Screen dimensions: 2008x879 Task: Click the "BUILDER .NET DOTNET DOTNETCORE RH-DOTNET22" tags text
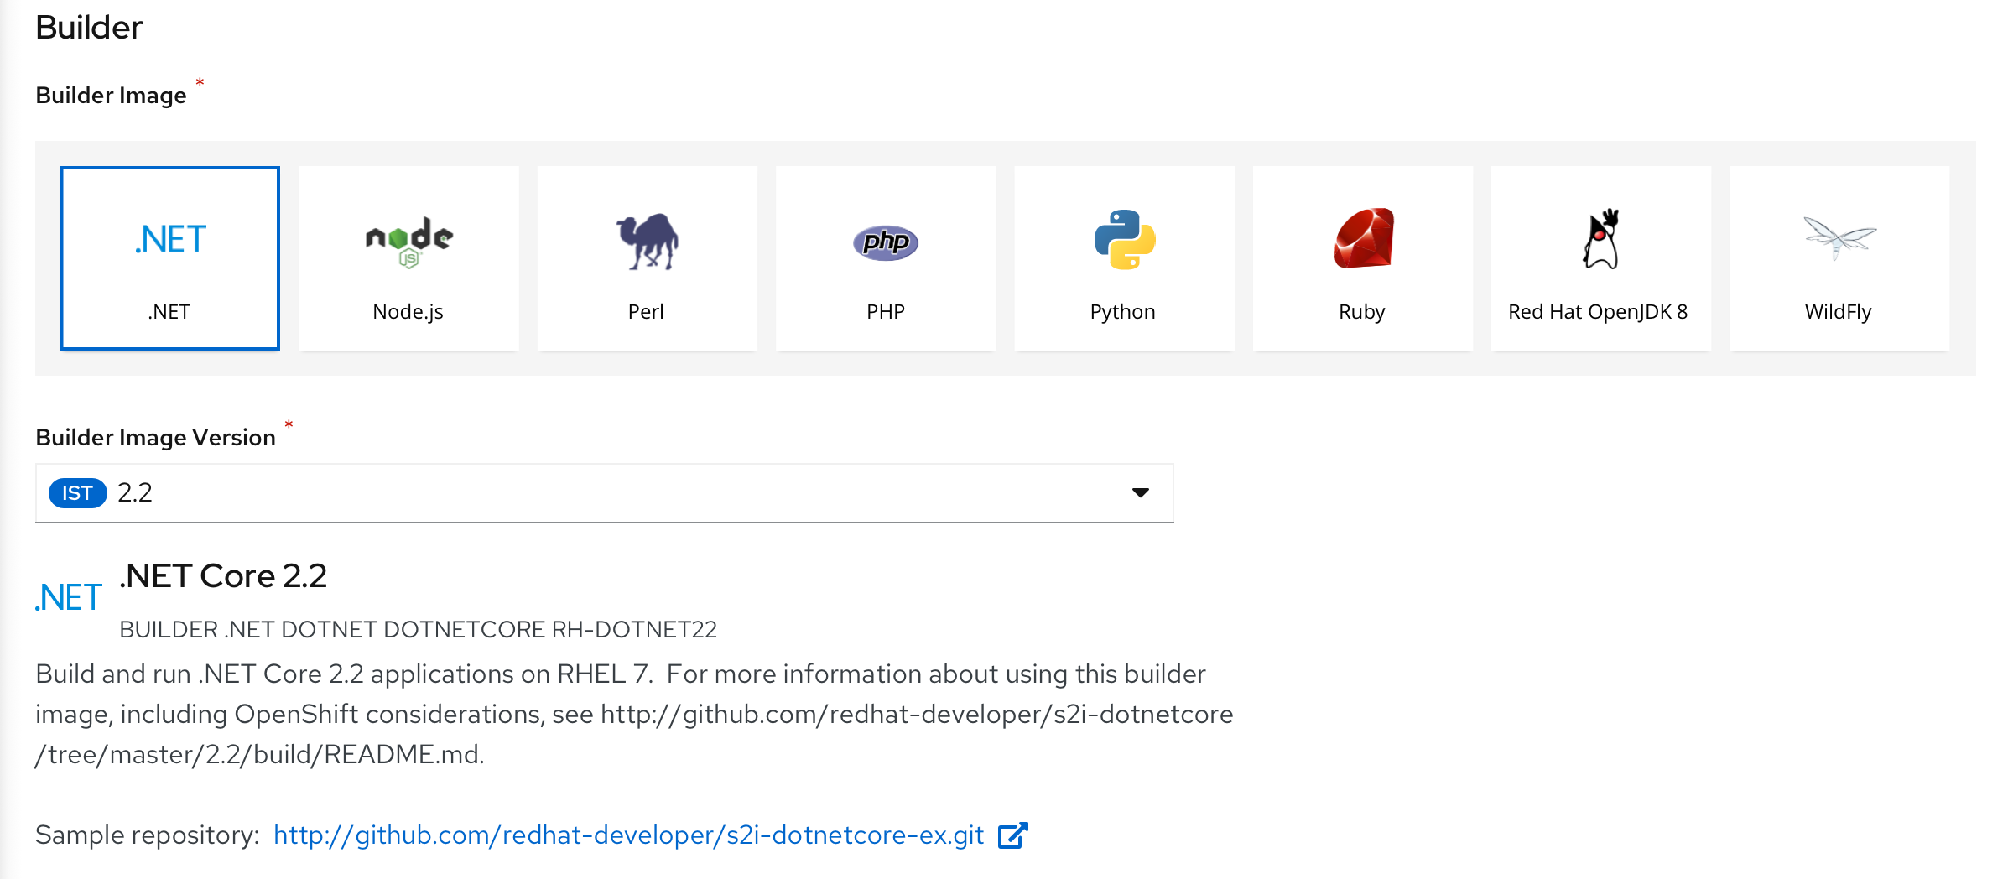click(x=418, y=629)
